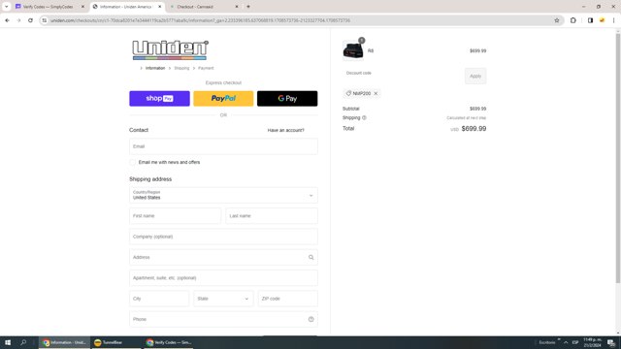
Task: Click the shipping info help icon
Action: (x=364, y=117)
